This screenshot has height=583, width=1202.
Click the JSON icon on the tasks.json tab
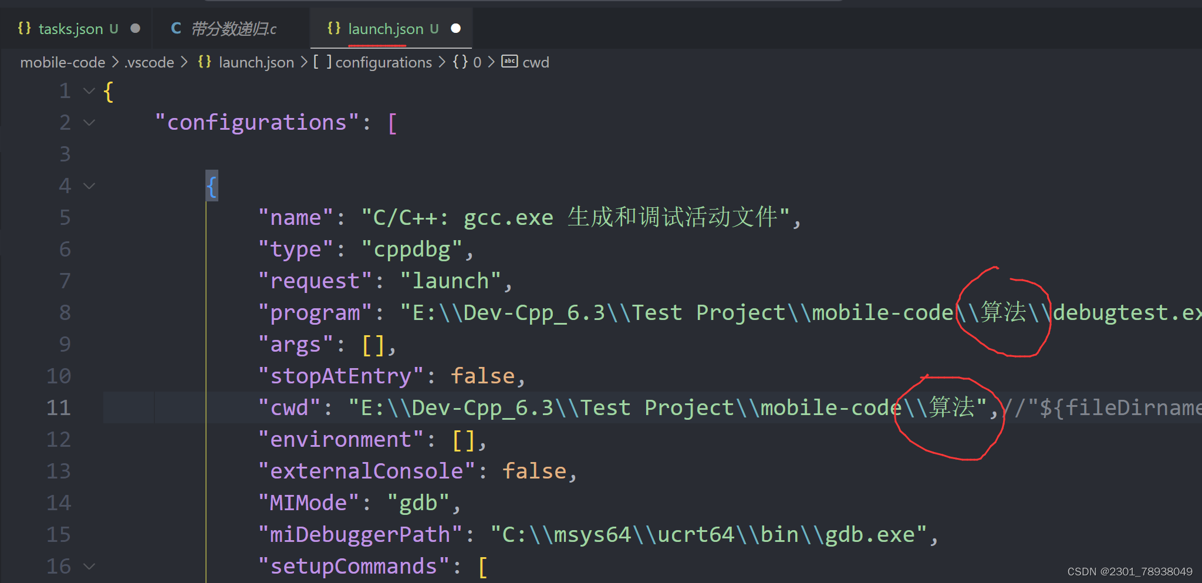tap(24, 28)
